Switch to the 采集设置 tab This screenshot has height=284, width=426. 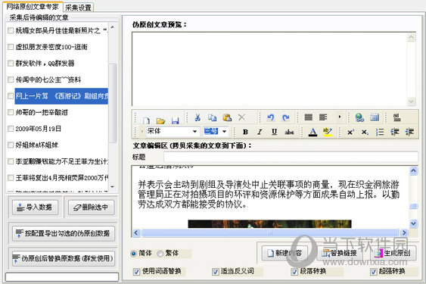[x=78, y=8]
